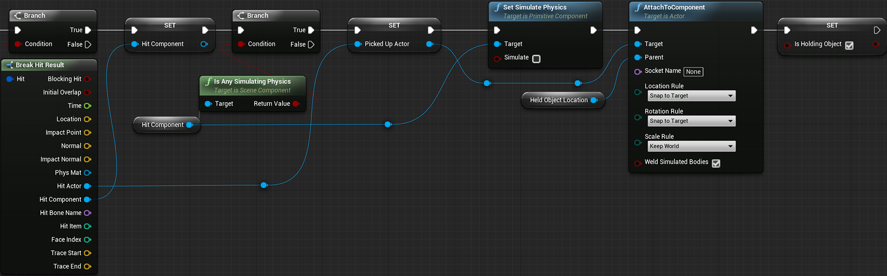887x276 pixels.
Task: Select the Picked Up Actor SET node title
Action: click(x=394, y=25)
